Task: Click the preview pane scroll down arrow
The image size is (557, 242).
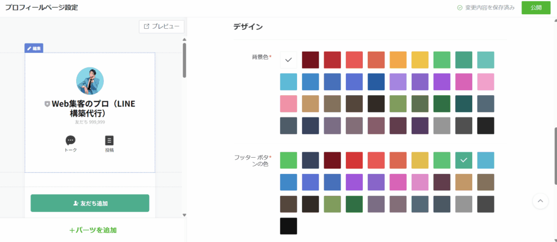Action: tap(184, 215)
